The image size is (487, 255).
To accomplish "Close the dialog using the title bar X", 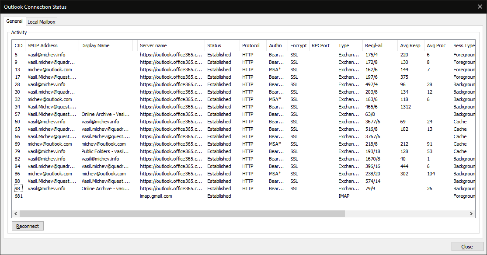I will click(480, 7).
